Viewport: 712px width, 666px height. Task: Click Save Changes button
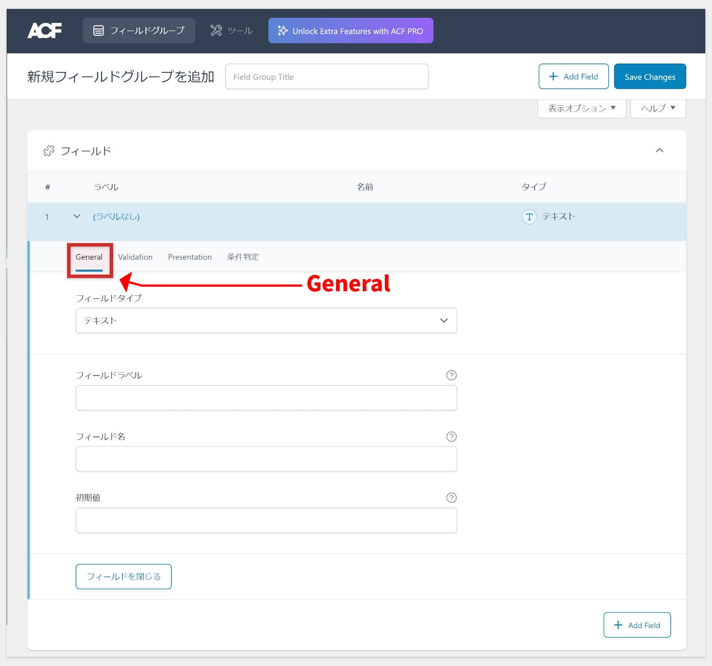coord(650,76)
